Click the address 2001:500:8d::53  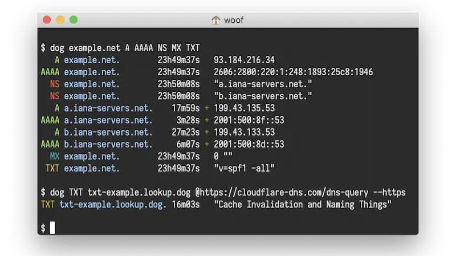[249, 144]
